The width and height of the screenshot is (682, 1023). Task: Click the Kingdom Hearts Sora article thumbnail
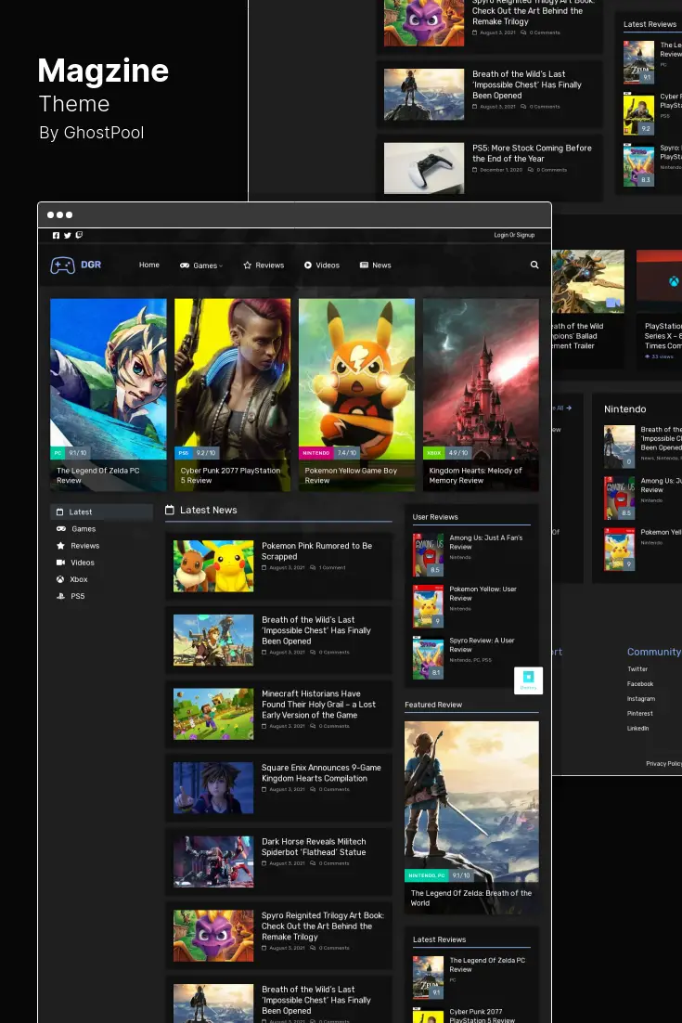pos(213,787)
